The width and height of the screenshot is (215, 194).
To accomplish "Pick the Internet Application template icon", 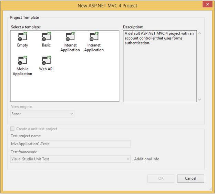I will (70, 37).
